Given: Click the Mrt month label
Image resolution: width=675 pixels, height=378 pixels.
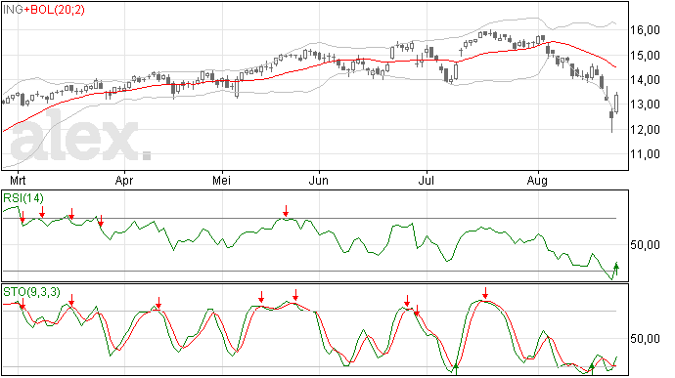Looking at the screenshot, I should pos(18,180).
